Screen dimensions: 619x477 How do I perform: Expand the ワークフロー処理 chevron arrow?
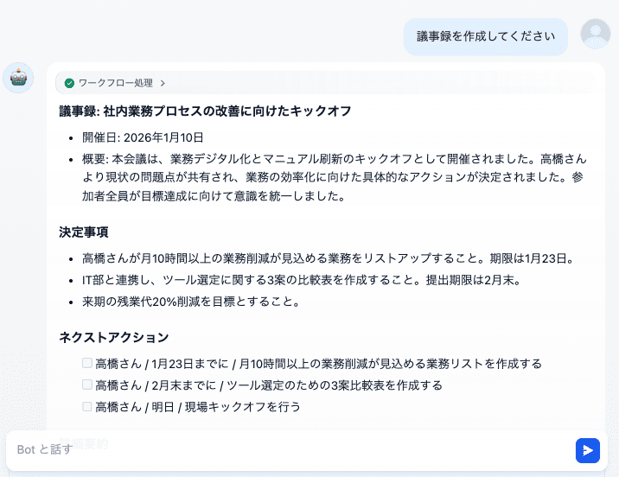coord(163,83)
